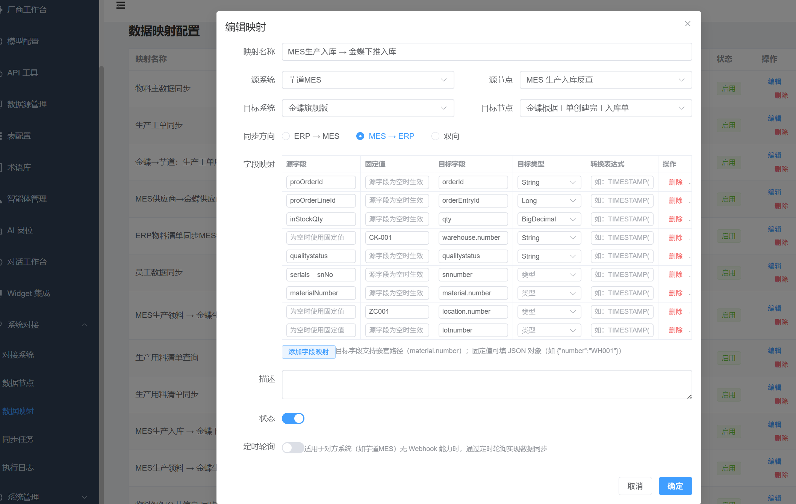The width and height of the screenshot is (796, 504).
Task: Open the 源节点 dropdown MES 生产入库反查
Action: [x=606, y=80]
